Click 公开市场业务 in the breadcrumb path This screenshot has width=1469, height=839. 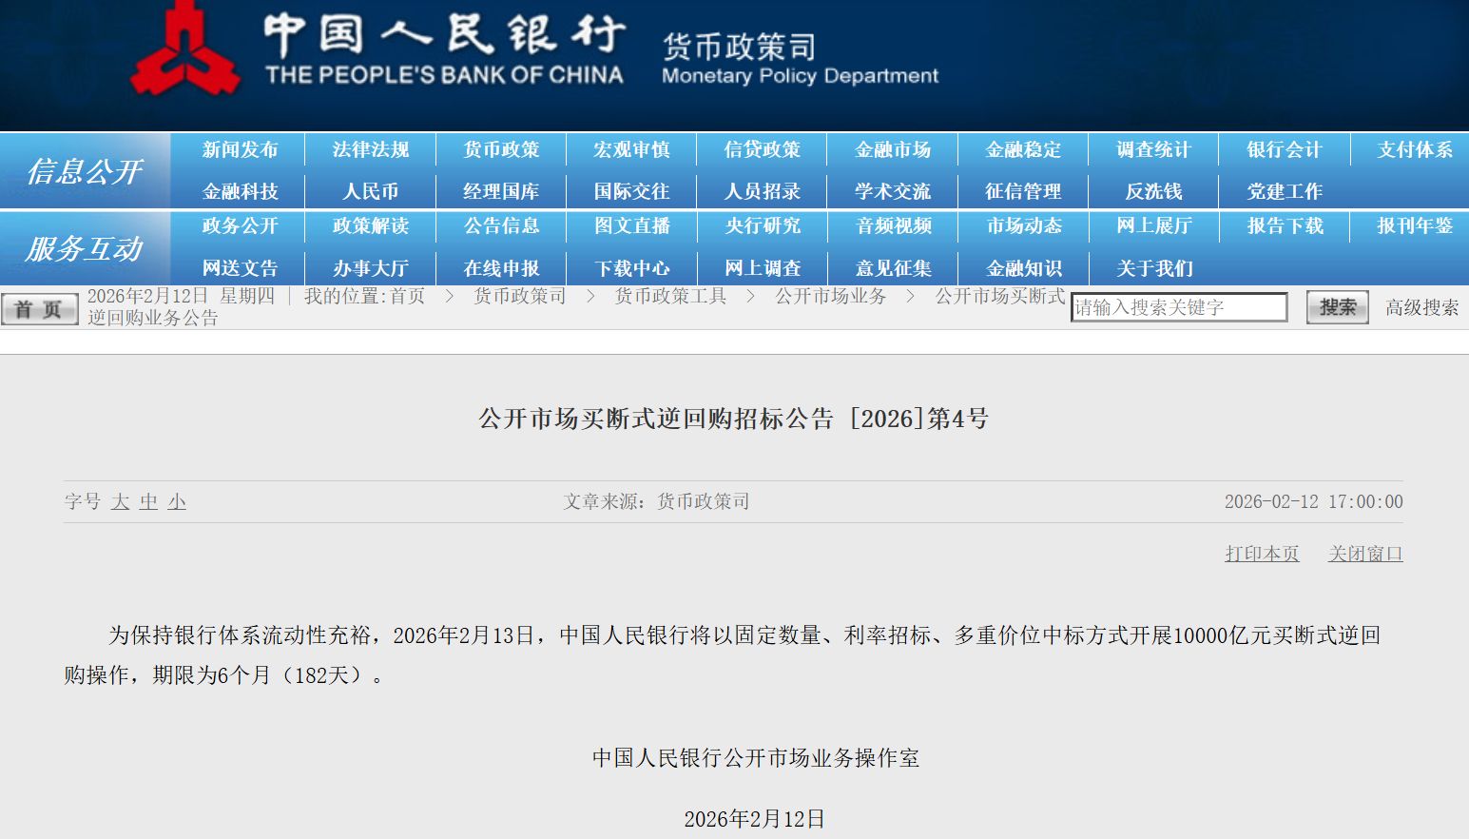click(x=828, y=296)
